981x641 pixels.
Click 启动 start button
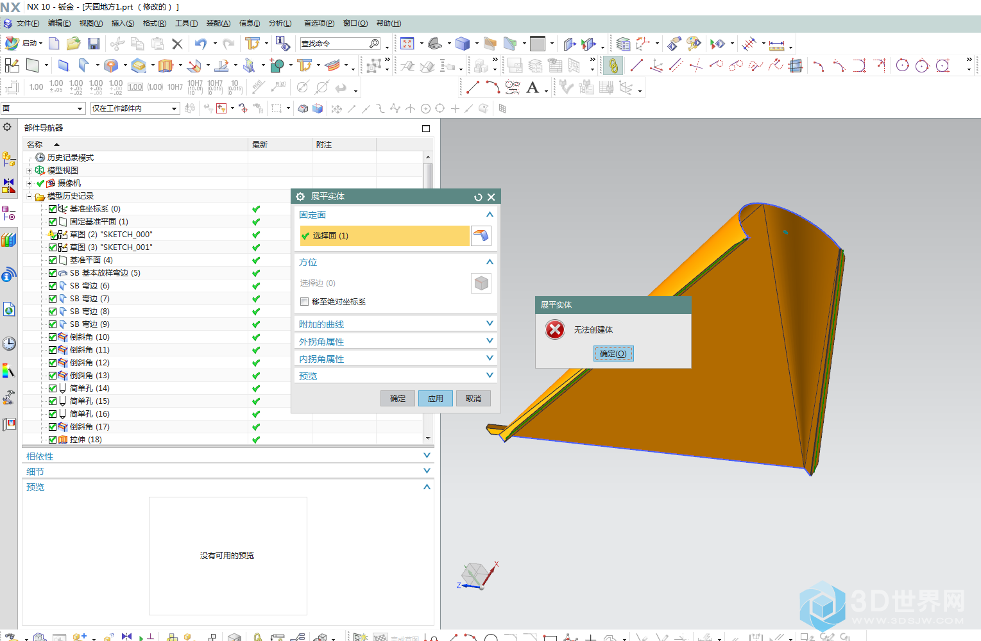(x=24, y=44)
